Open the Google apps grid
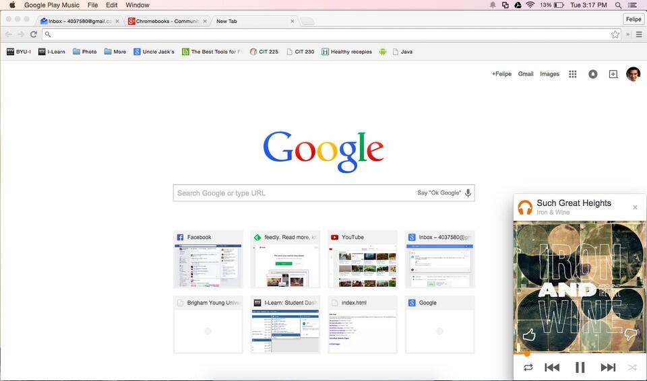 [x=572, y=74]
